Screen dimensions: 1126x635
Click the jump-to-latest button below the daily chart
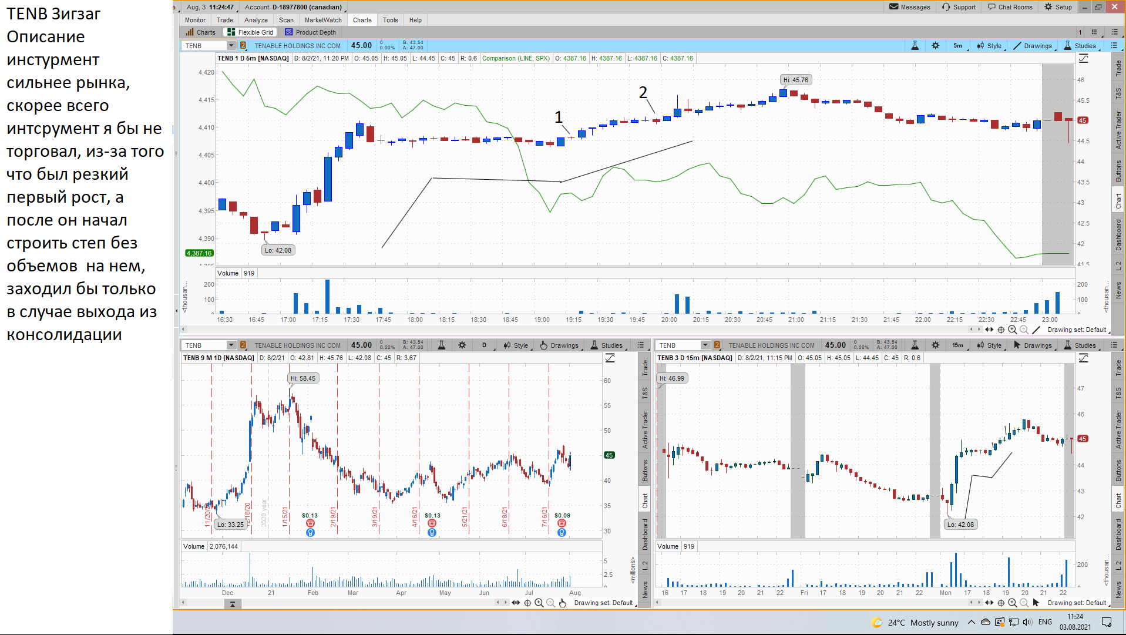point(233,604)
